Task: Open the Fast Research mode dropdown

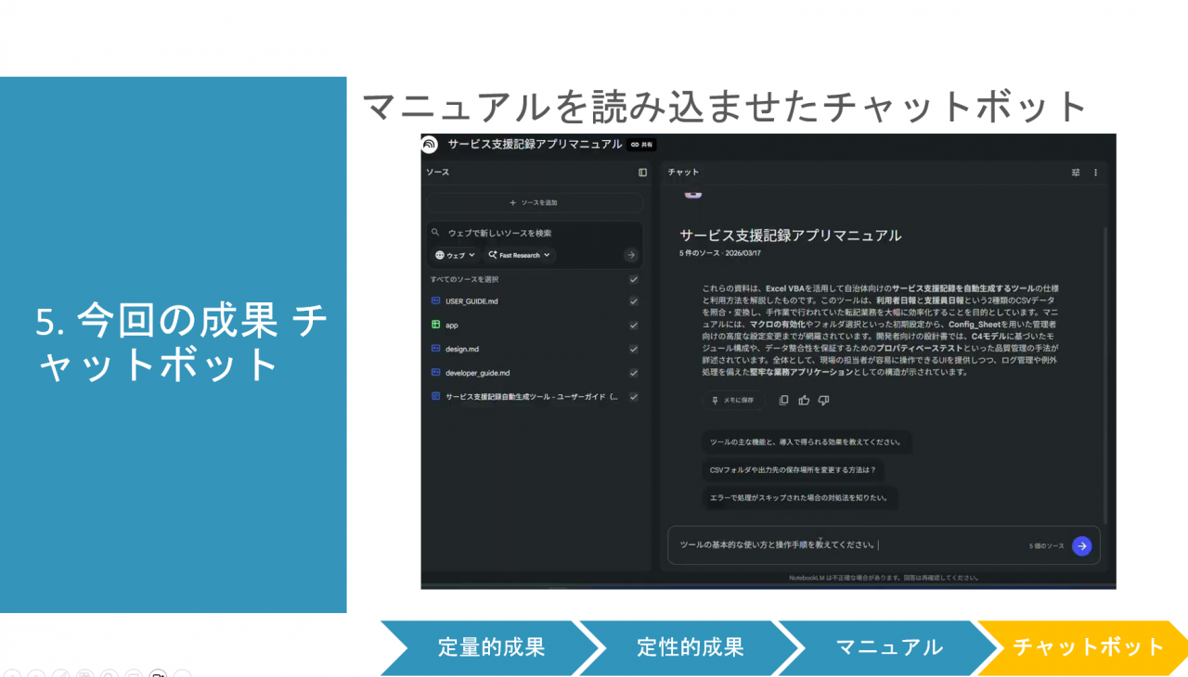Action: tap(520, 255)
